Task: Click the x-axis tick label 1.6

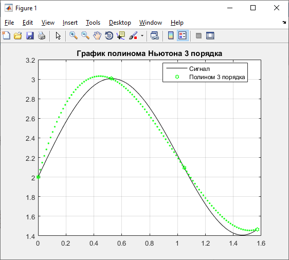Action: coord(261,244)
